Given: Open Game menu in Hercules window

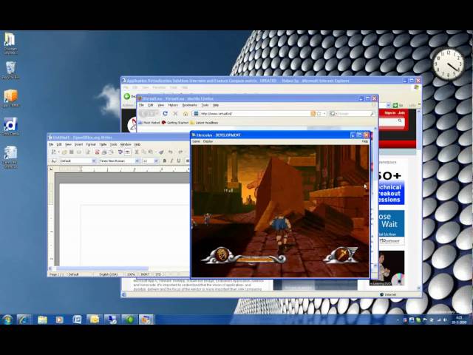Looking at the screenshot, I should pos(196,141).
